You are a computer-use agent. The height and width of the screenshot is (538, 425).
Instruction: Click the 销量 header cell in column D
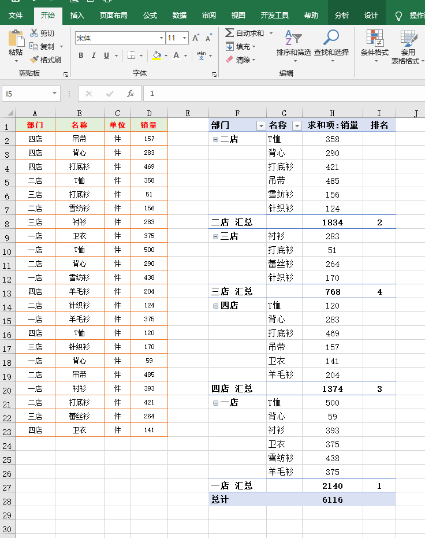(149, 125)
